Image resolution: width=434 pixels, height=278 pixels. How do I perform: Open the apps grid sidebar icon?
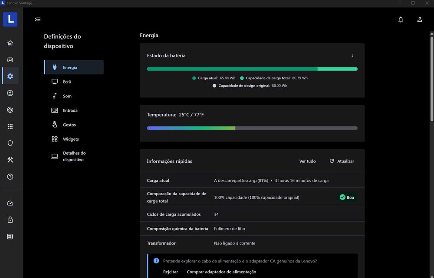(10, 126)
